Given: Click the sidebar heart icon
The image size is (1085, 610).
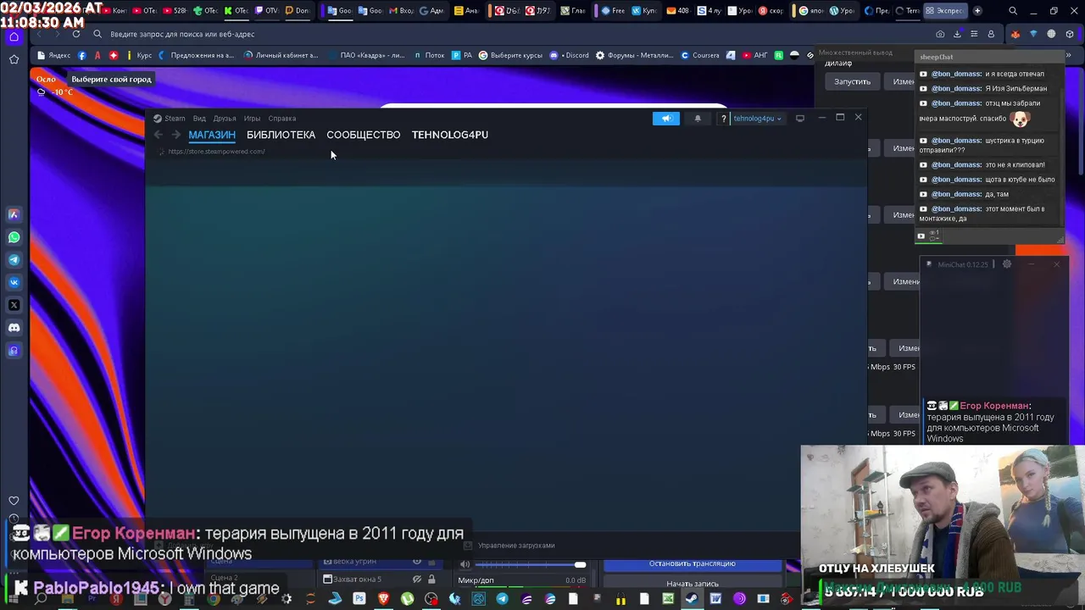Looking at the screenshot, I should coord(14,501).
